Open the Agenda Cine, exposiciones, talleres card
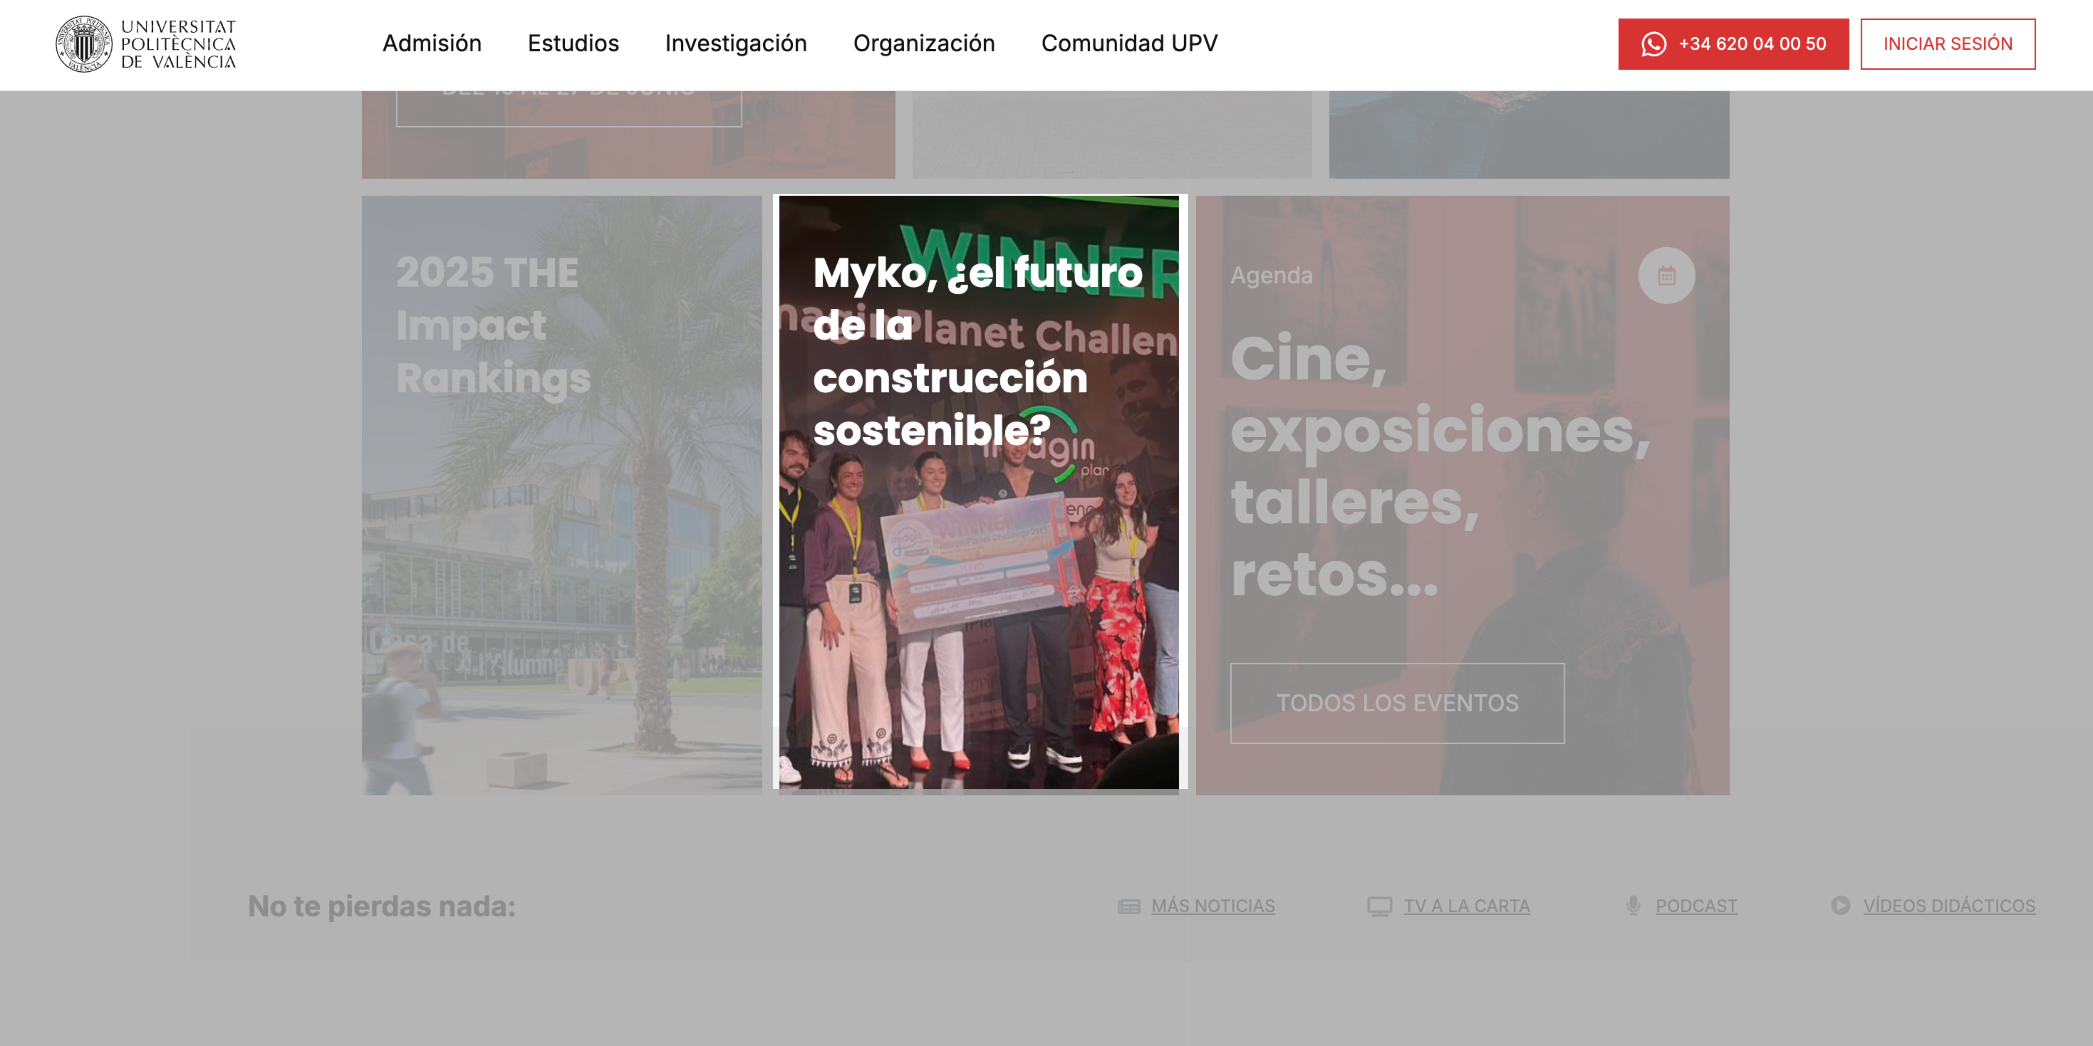Image resolution: width=2093 pixels, height=1046 pixels. [1463, 495]
